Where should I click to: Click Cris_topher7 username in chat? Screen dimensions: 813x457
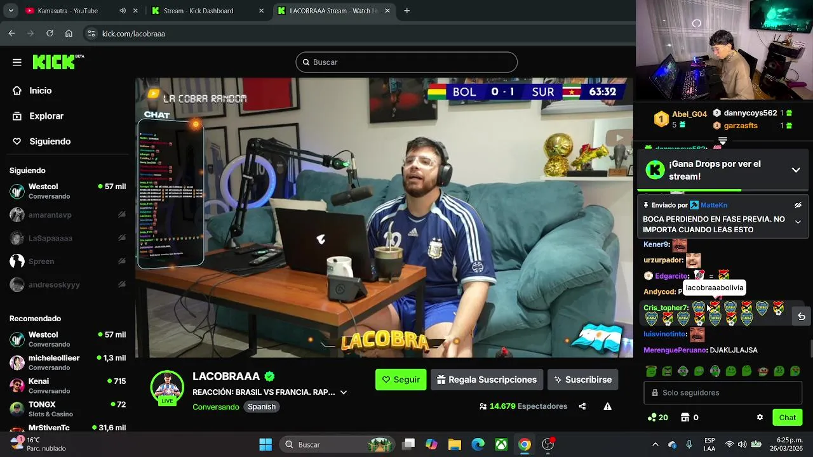(x=666, y=308)
